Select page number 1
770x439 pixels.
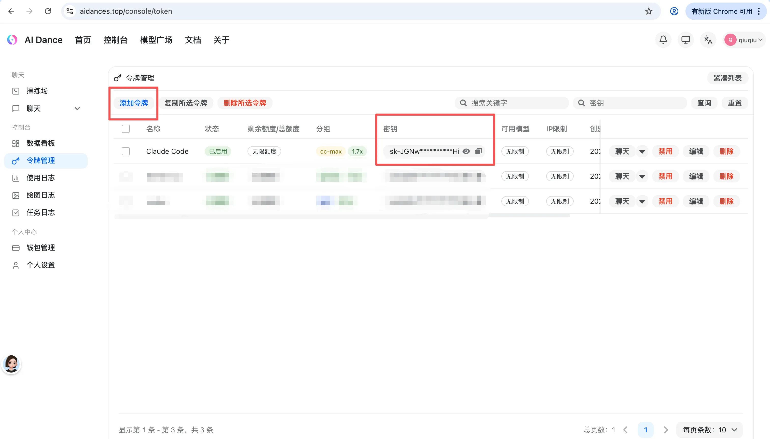point(645,430)
